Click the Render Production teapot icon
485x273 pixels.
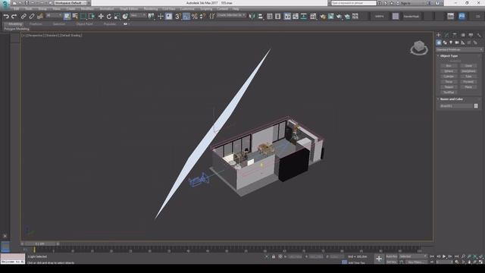pos(339,17)
